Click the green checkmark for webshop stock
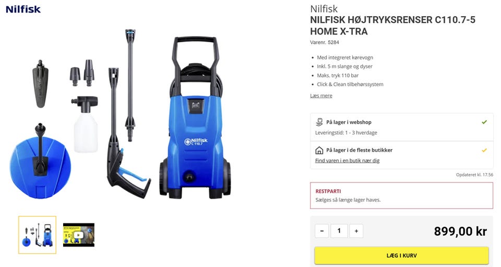This screenshot has height=267, width=501. pos(484,122)
